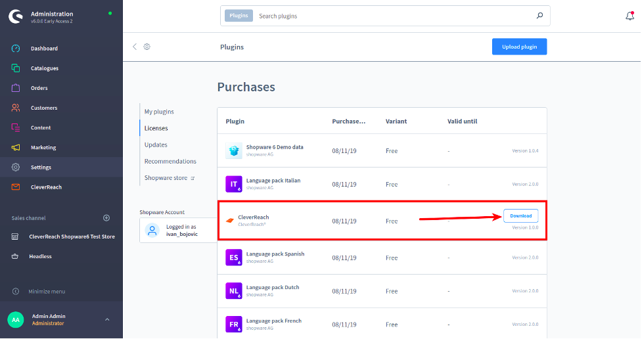Image resolution: width=642 pixels, height=339 pixels.
Task: Open Dashboard in the sidebar menu
Action: 44,49
